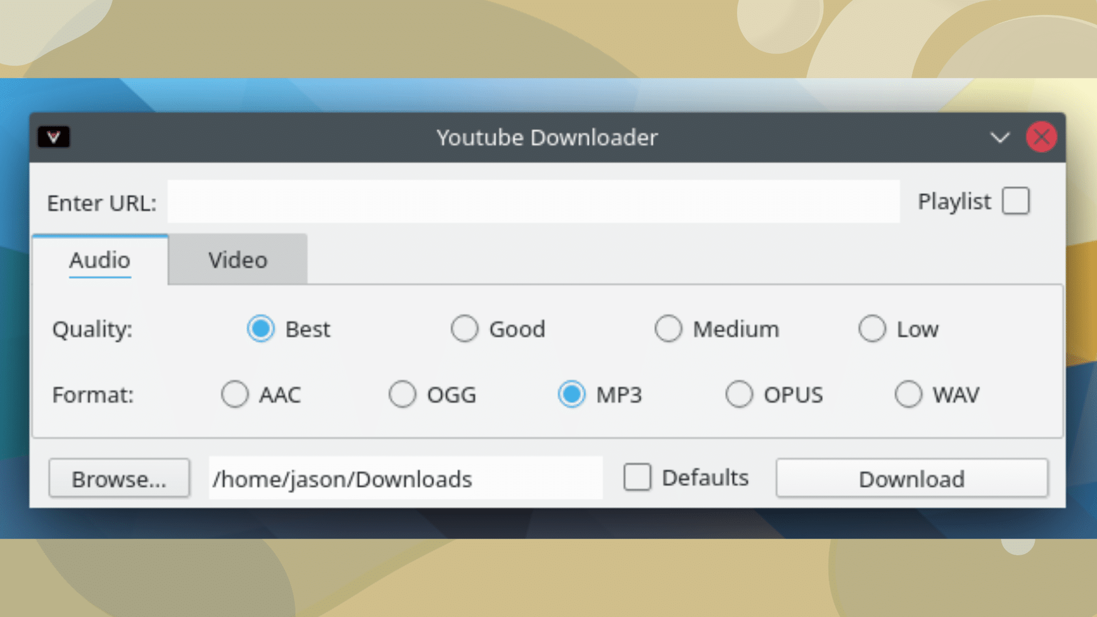Minimize window with the chevron-down button

click(1000, 138)
